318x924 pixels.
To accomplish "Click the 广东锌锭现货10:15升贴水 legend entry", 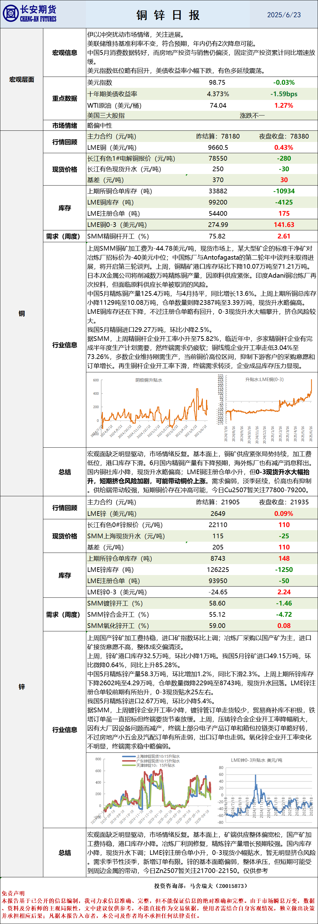I will 150,761.
